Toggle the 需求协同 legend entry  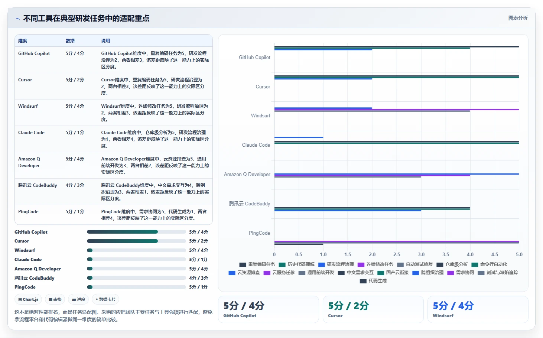(461, 273)
